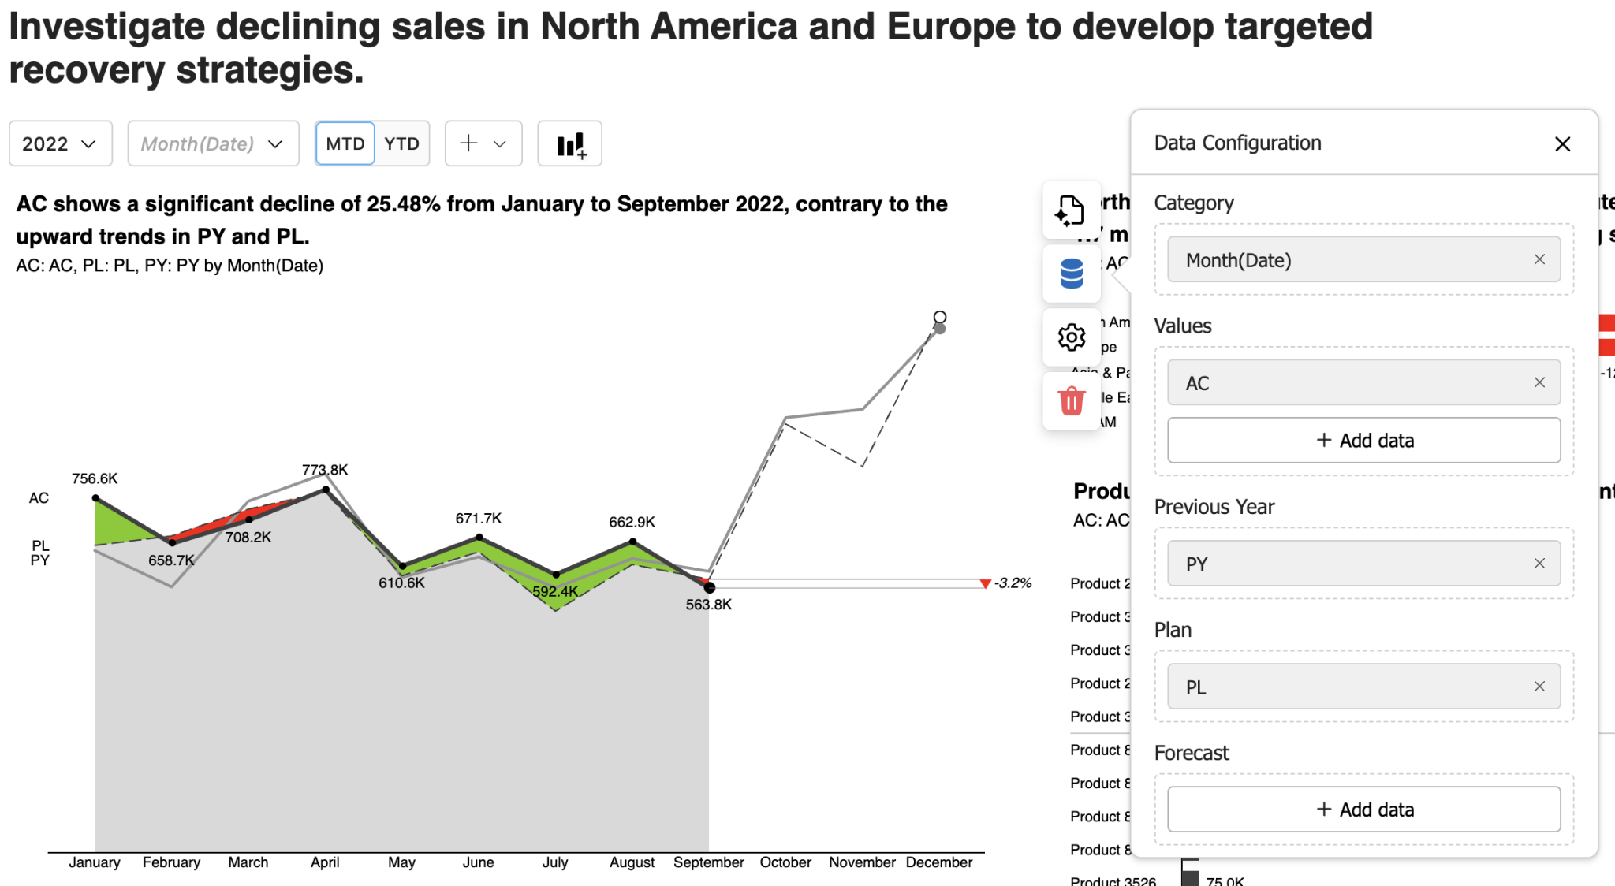The image size is (1615, 886).
Task: Open the 2022 year dropdown
Action: click(60, 144)
